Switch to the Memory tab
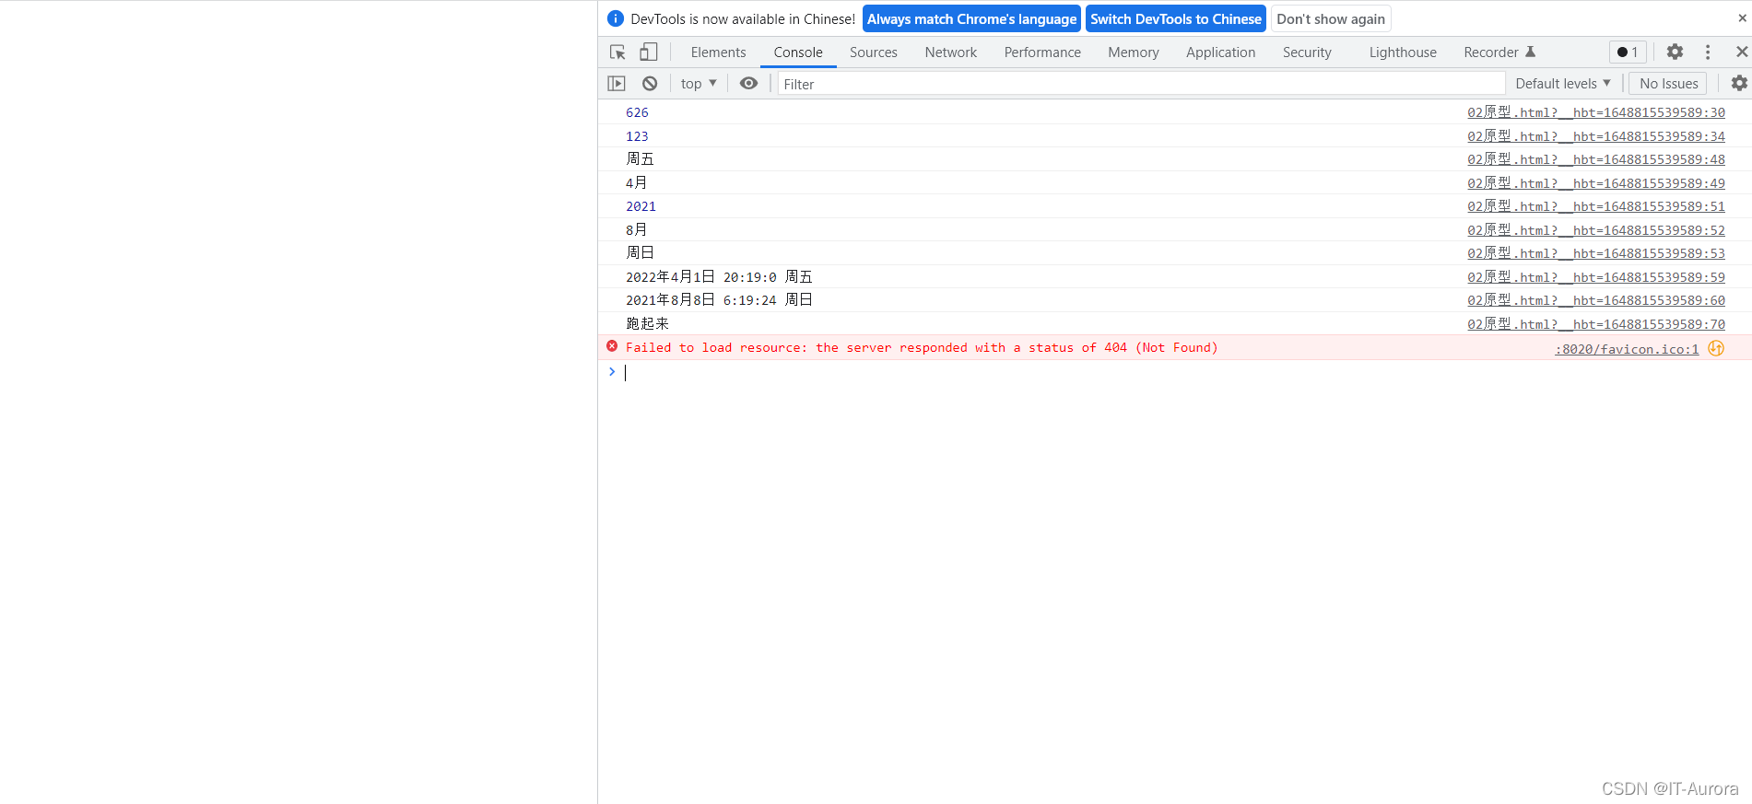The height and width of the screenshot is (804, 1752). point(1134,52)
